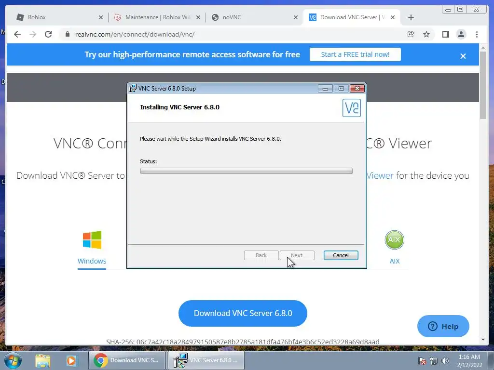
Task: Close the Roblox tab
Action: click(x=101, y=17)
